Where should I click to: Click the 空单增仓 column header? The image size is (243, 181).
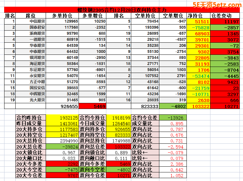pyautogui.click(x=173, y=16)
